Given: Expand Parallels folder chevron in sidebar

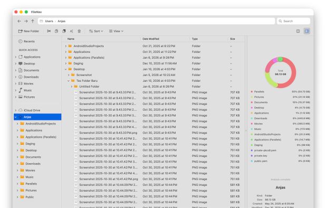Looking at the screenshot, I should click(17, 184).
